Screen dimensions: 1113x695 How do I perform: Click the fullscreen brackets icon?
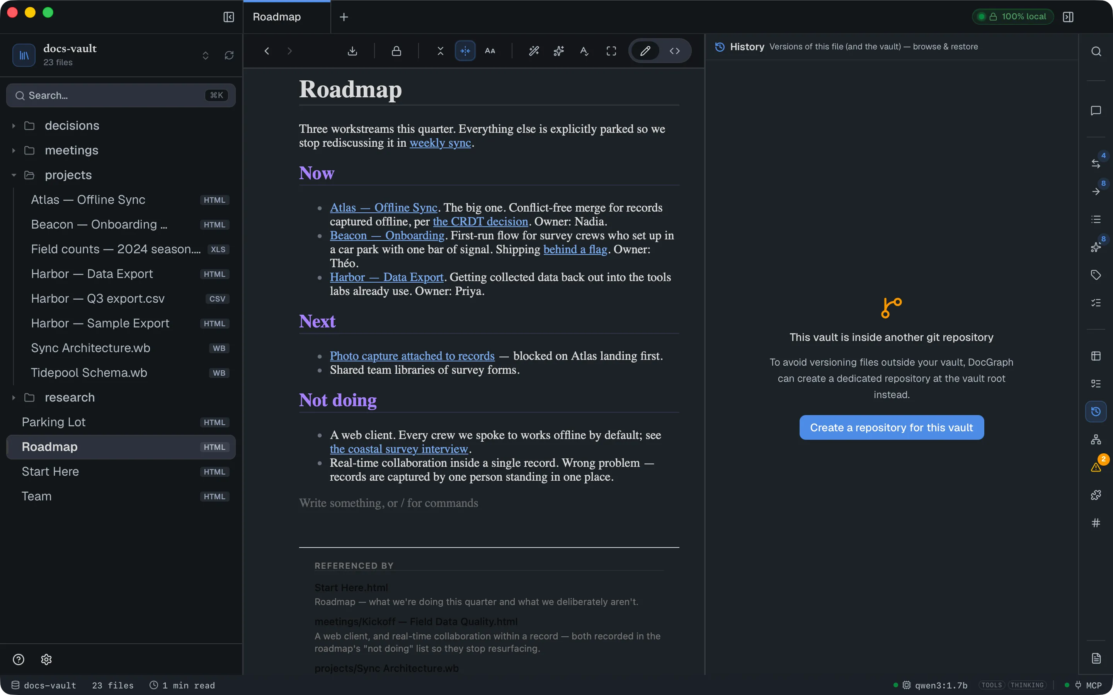pyautogui.click(x=611, y=51)
